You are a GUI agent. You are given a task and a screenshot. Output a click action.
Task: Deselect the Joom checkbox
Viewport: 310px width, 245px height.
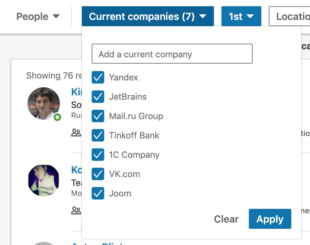tap(98, 193)
